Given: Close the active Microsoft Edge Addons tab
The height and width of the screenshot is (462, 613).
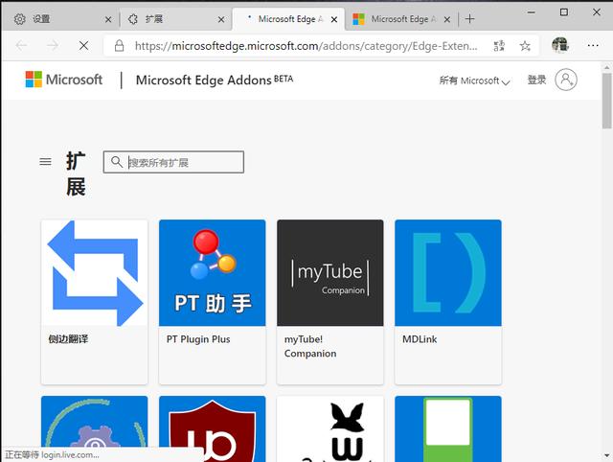Looking at the screenshot, I should (334, 19).
